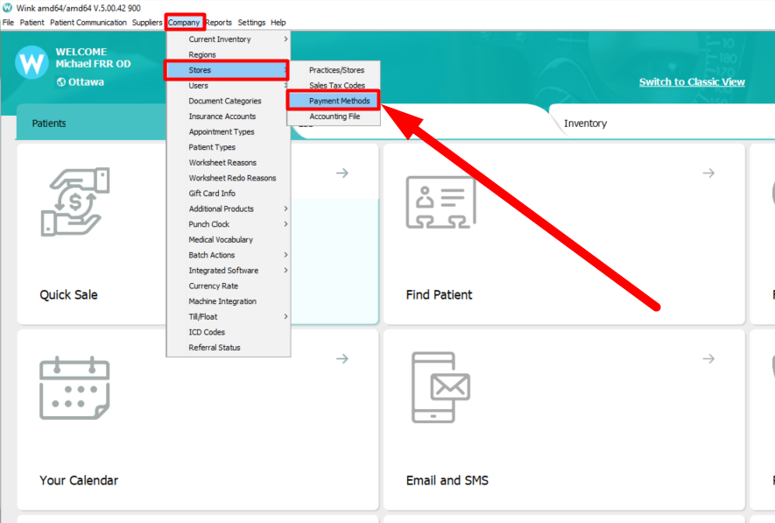This screenshot has width=775, height=523.
Task: Select Payment Methods from the Stores submenu
Action: pos(338,101)
